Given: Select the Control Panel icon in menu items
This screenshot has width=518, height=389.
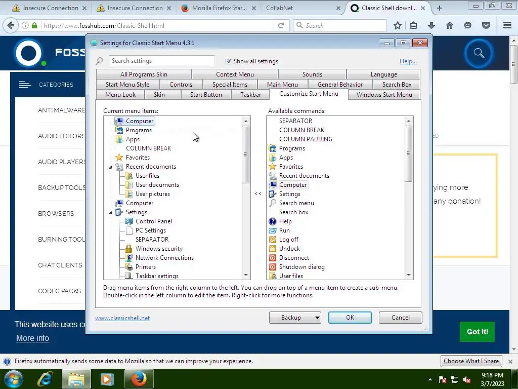Looking at the screenshot, I should (129, 221).
